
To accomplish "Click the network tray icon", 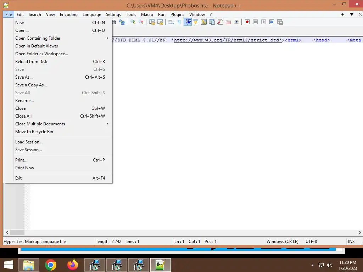I will (x=321, y=265).
